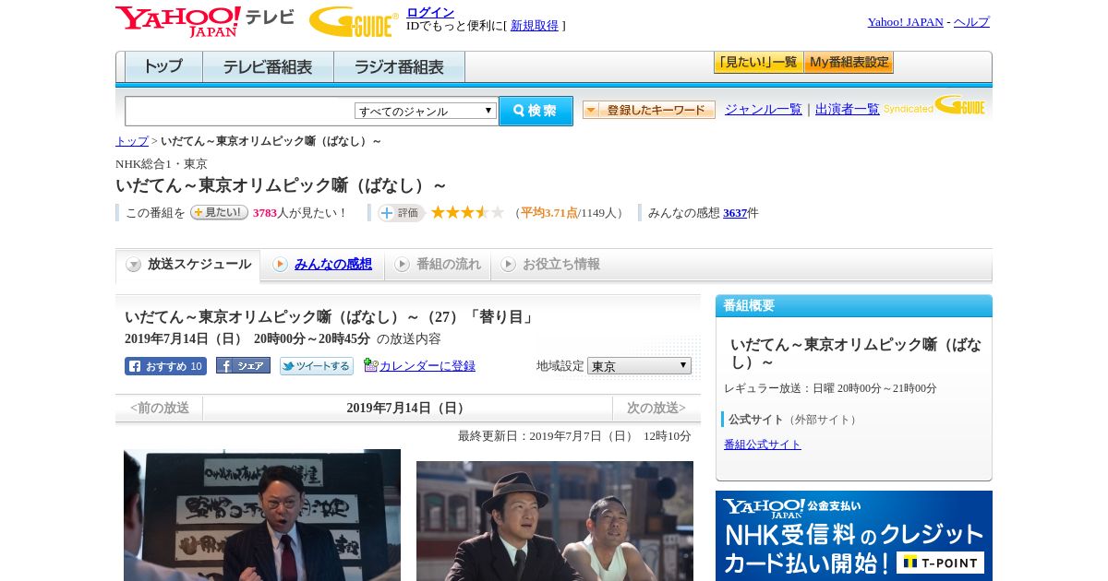Click the Syndicated G-Guide logo near search

click(934, 106)
